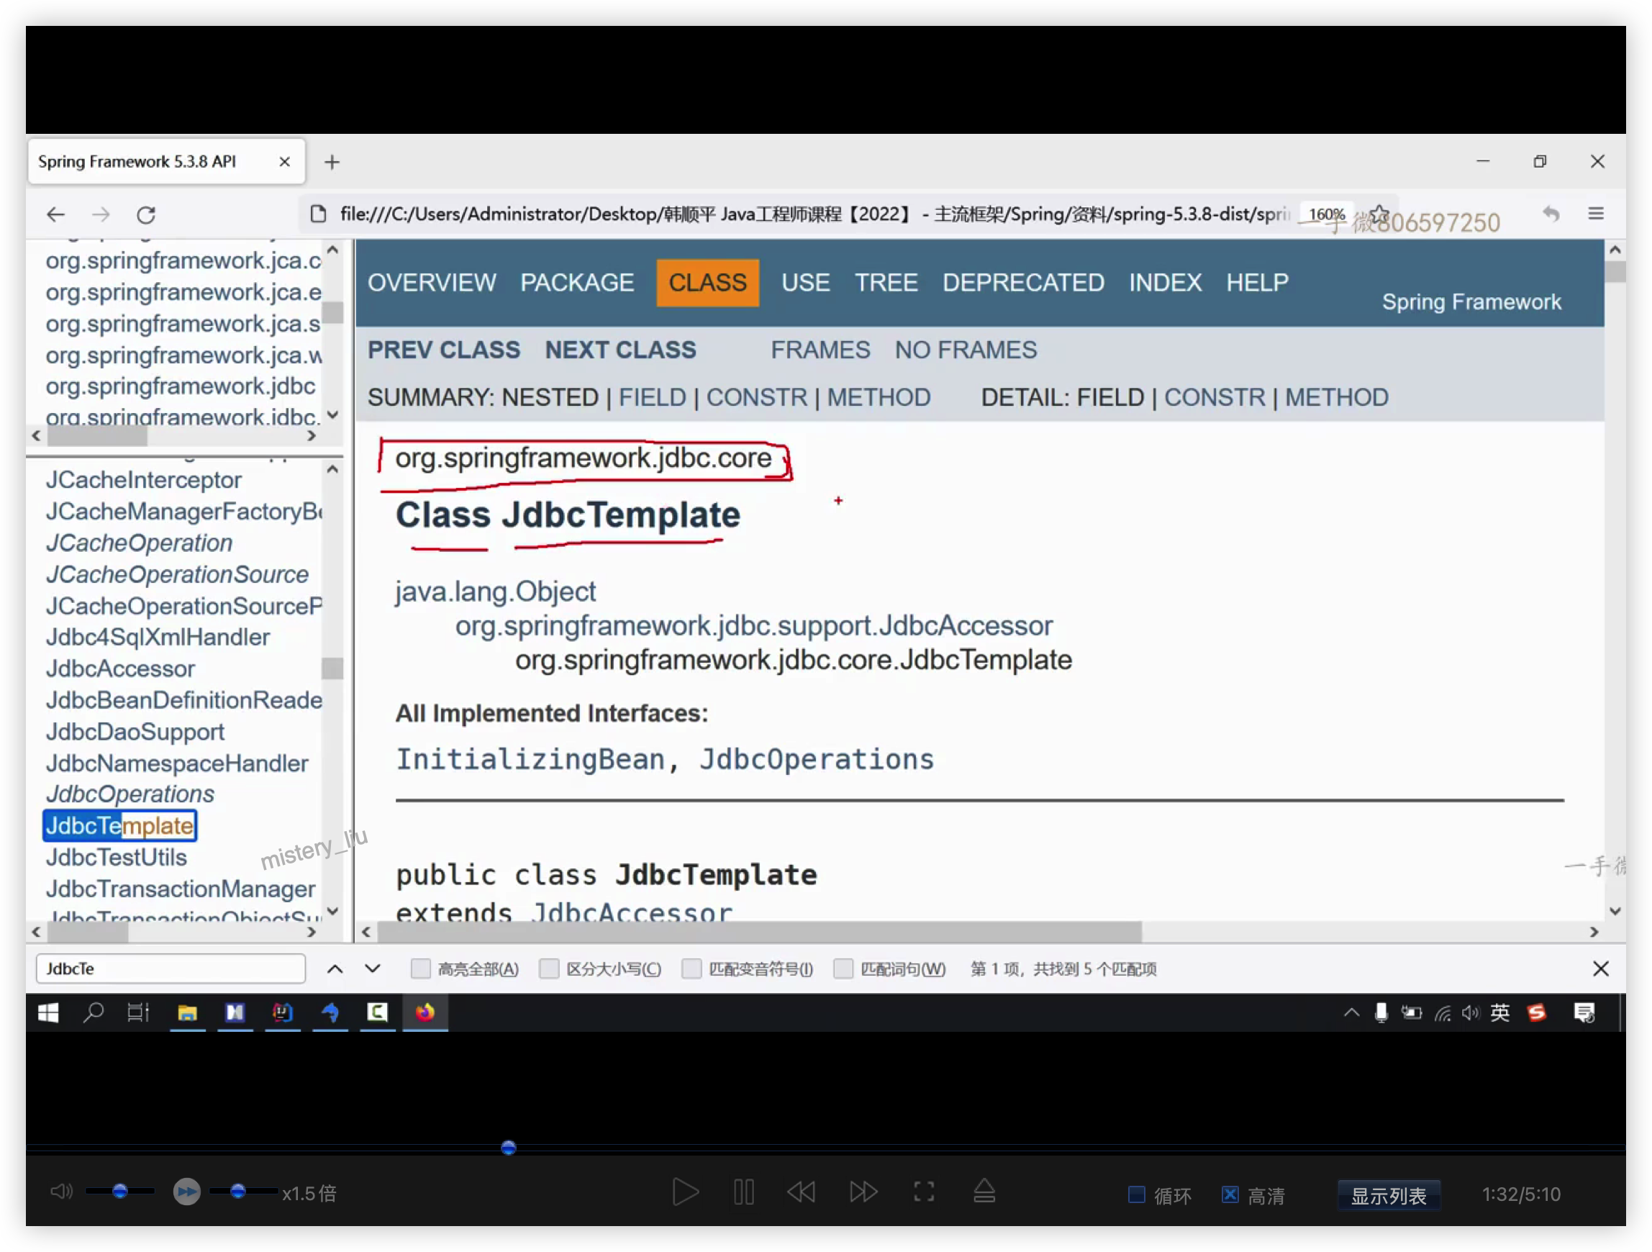1652x1252 pixels.
Task: Pause the video with the pause button
Action: coord(744,1192)
